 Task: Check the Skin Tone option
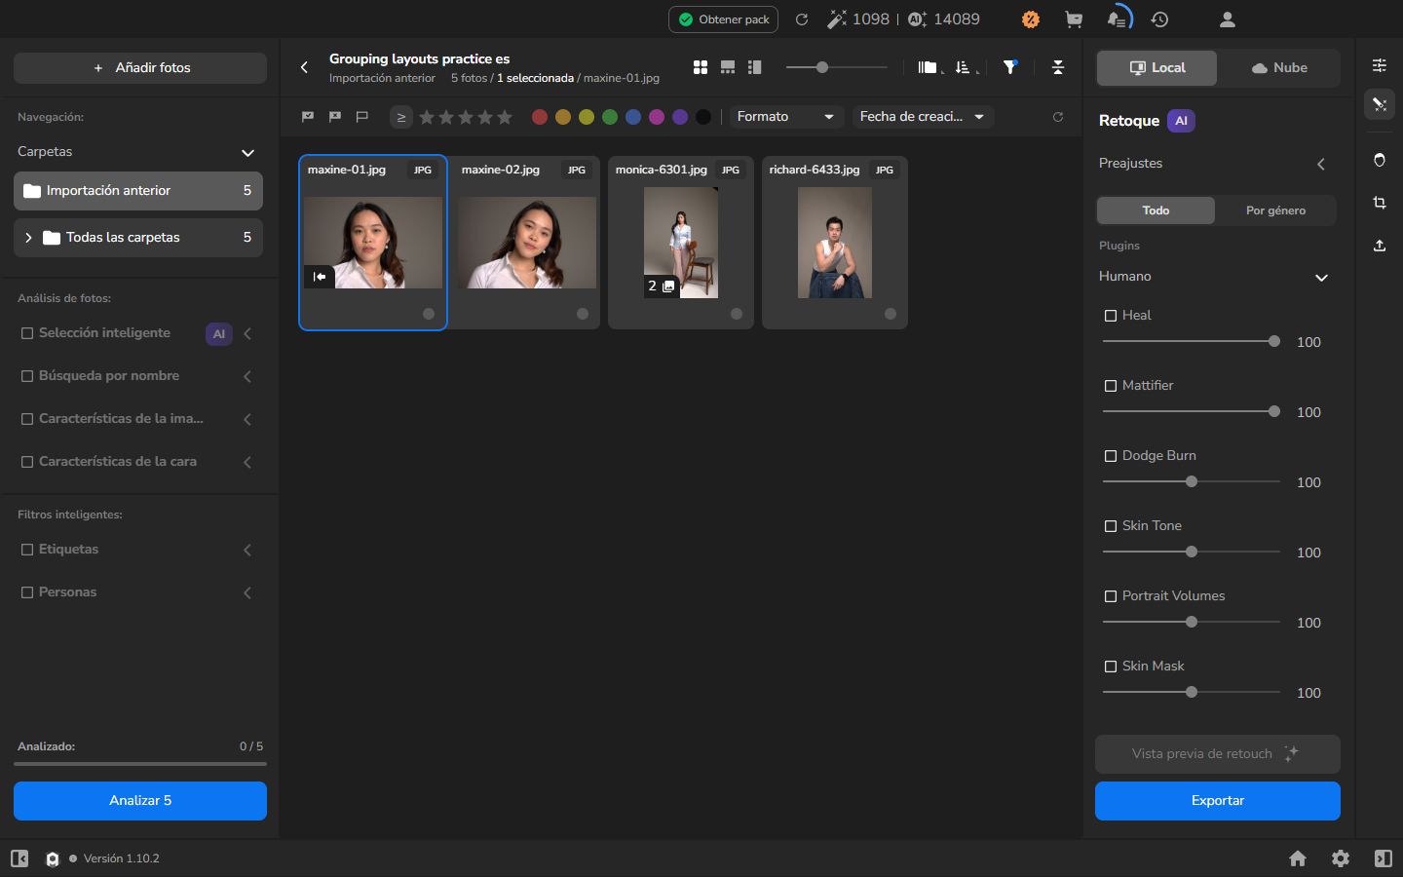(1111, 526)
